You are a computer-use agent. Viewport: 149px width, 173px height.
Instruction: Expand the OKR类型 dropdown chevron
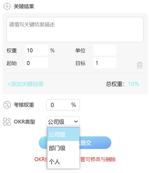point(76,121)
